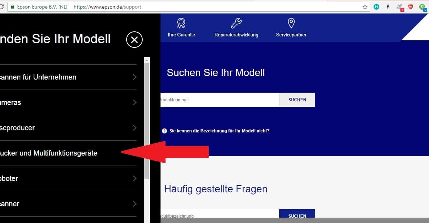The height and width of the screenshot is (223, 429).
Task: Click the Epson Europe B.V. certificate label
Action: (x=42, y=7)
